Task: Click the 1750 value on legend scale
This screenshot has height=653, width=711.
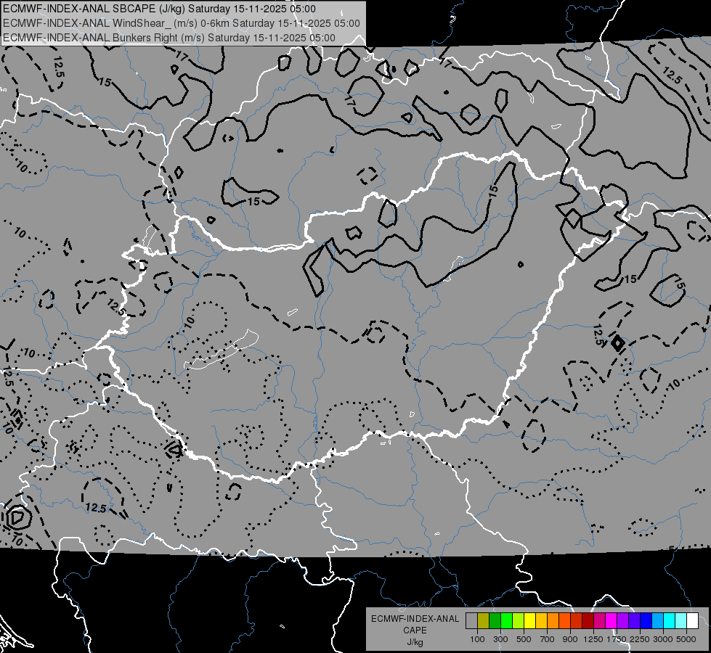Action: 617,639
